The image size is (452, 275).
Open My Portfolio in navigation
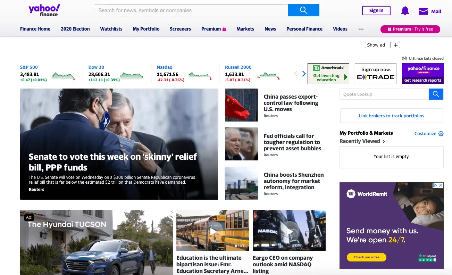(x=146, y=29)
